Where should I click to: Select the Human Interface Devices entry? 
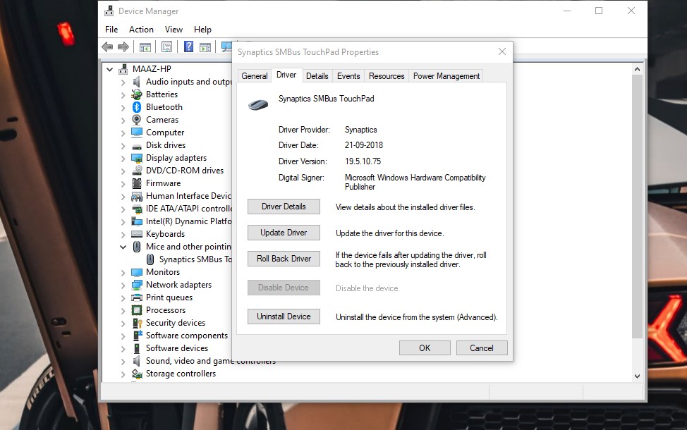coord(188,196)
